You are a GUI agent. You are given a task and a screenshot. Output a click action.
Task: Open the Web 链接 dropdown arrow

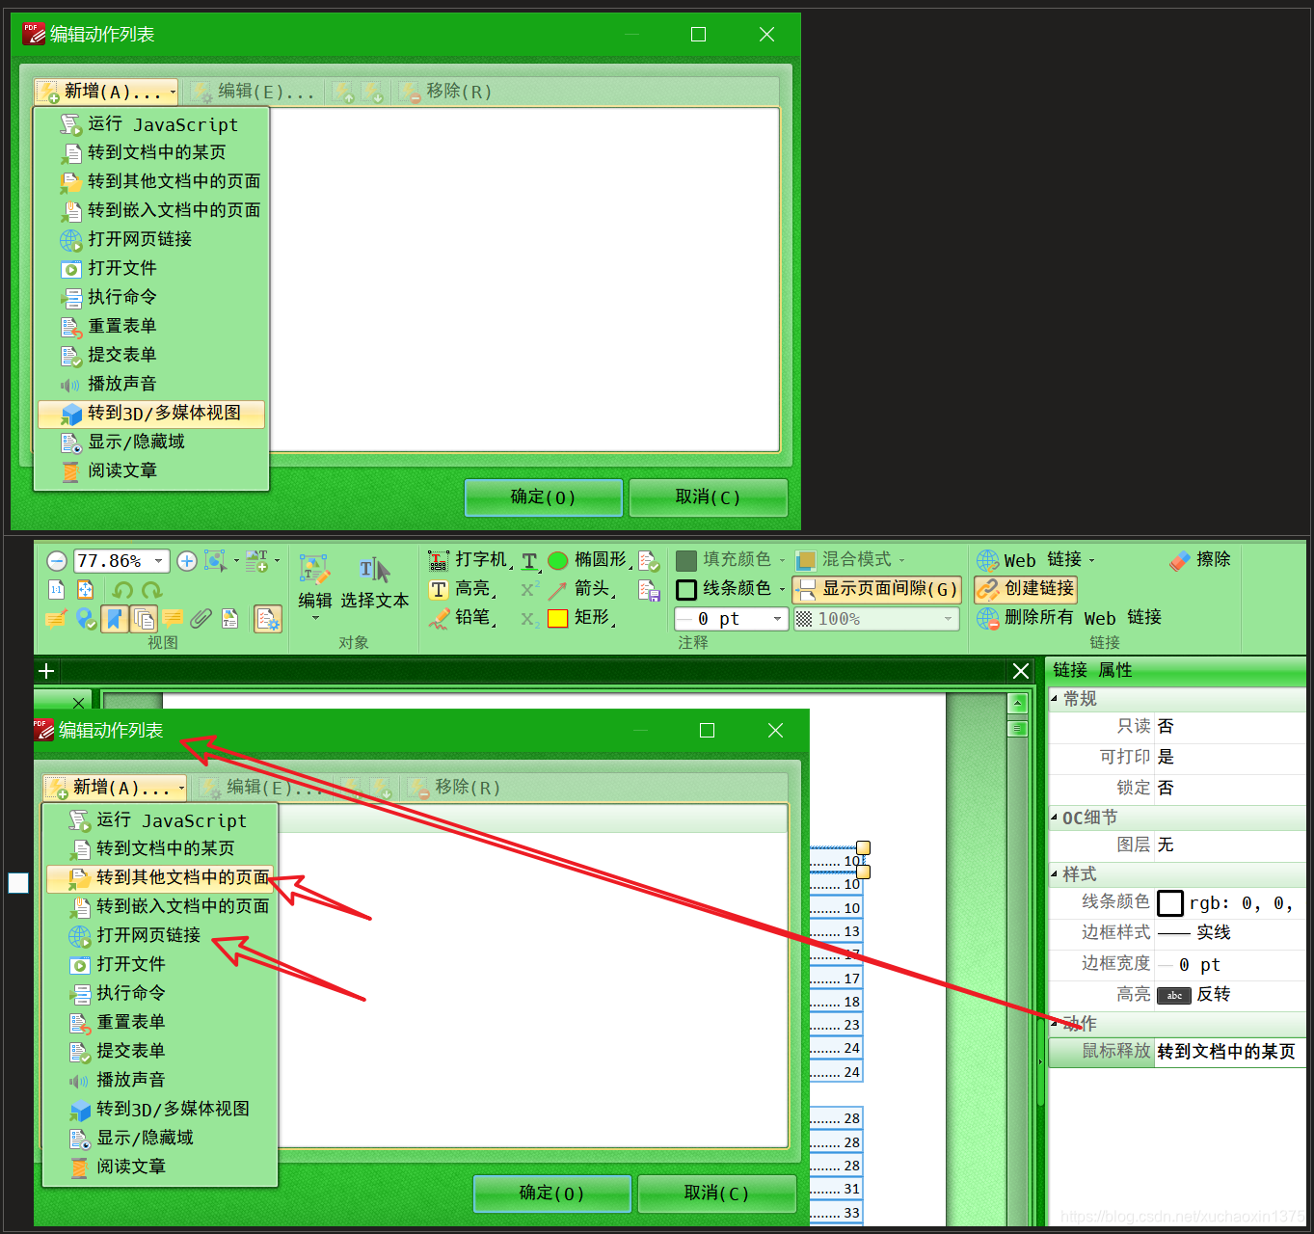point(1091,561)
